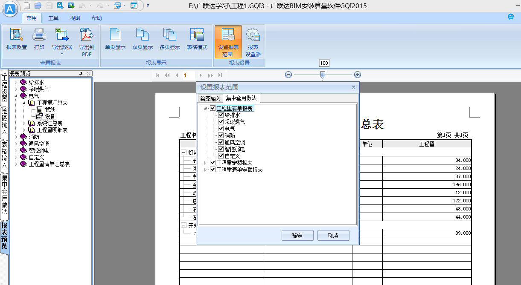Expand the 采暖燃气 node in report tree
Viewport: 521px width, 285px height.
[16, 89]
